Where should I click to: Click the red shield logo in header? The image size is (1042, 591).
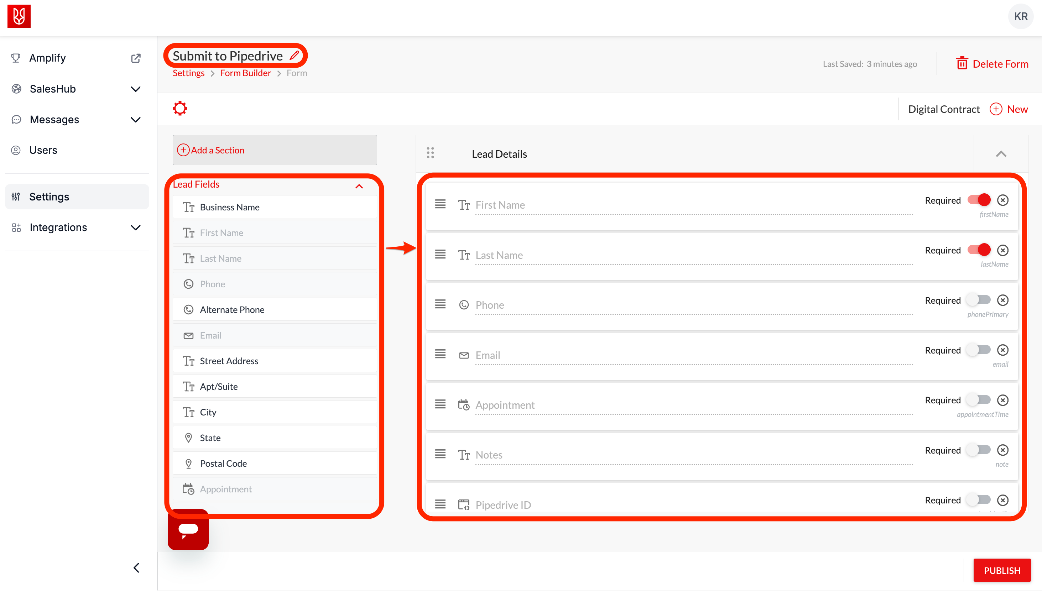[19, 16]
